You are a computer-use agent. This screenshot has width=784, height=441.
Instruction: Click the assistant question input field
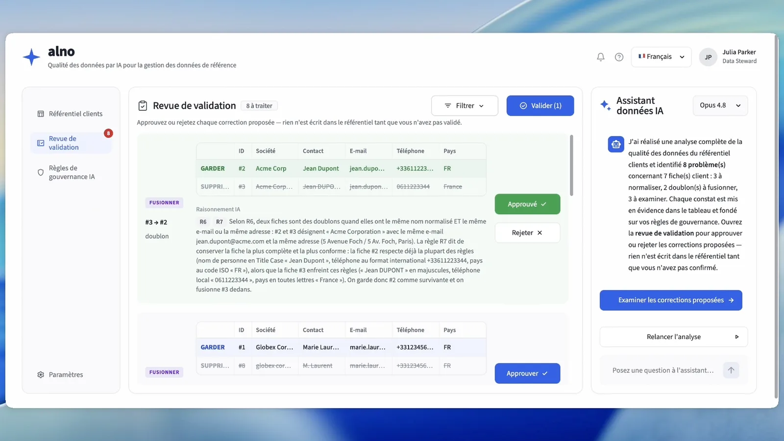pyautogui.click(x=663, y=370)
